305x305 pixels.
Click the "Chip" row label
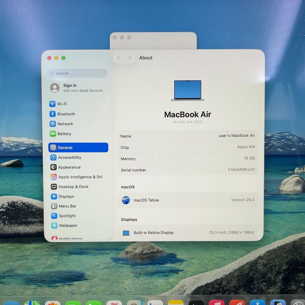[x=125, y=148]
